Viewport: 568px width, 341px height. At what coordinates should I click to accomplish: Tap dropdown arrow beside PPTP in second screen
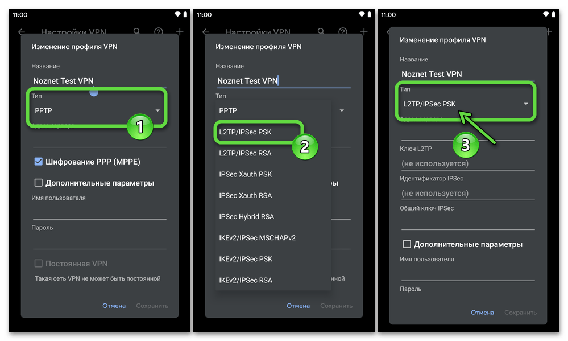pos(342,110)
